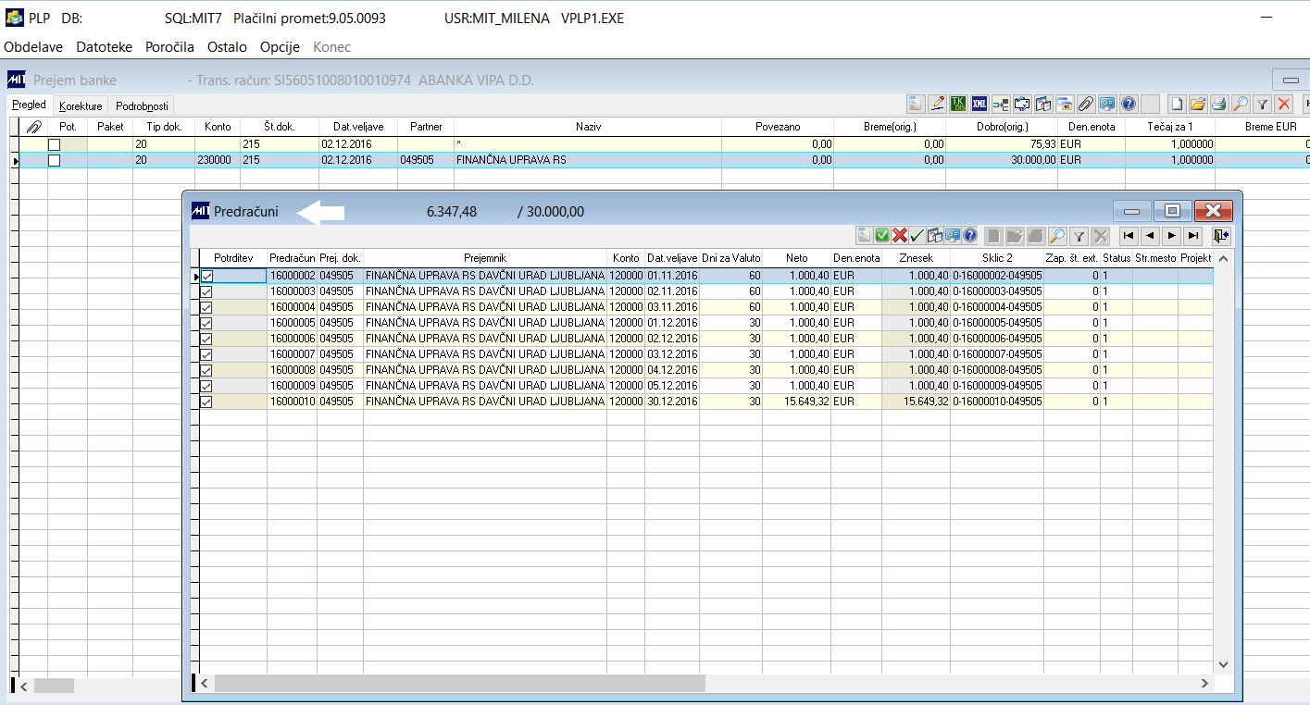The width and height of the screenshot is (1310, 705).
Task: Click the TK DIS toolbar icon
Action: pyautogui.click(x=959, y=104)
